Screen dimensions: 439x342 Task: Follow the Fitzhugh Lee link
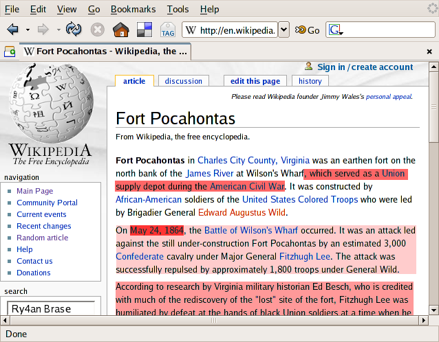(305, 257)
